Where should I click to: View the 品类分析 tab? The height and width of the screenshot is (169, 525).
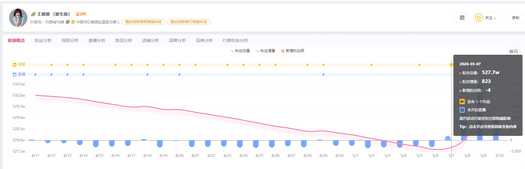[x=204, y=40]
